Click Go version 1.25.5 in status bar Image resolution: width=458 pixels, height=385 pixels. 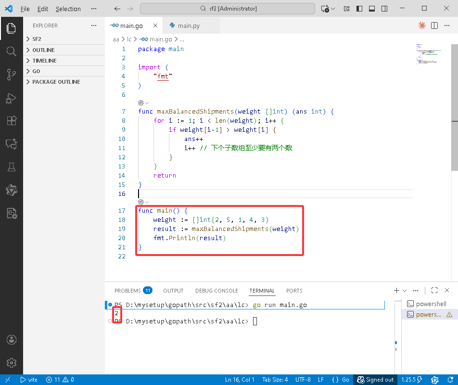coord(412,380)
